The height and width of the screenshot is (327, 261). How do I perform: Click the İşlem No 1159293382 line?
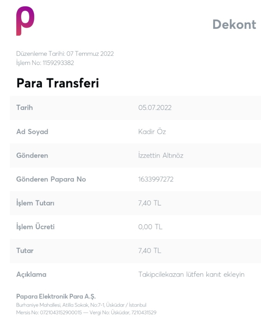tap(45, 63)
